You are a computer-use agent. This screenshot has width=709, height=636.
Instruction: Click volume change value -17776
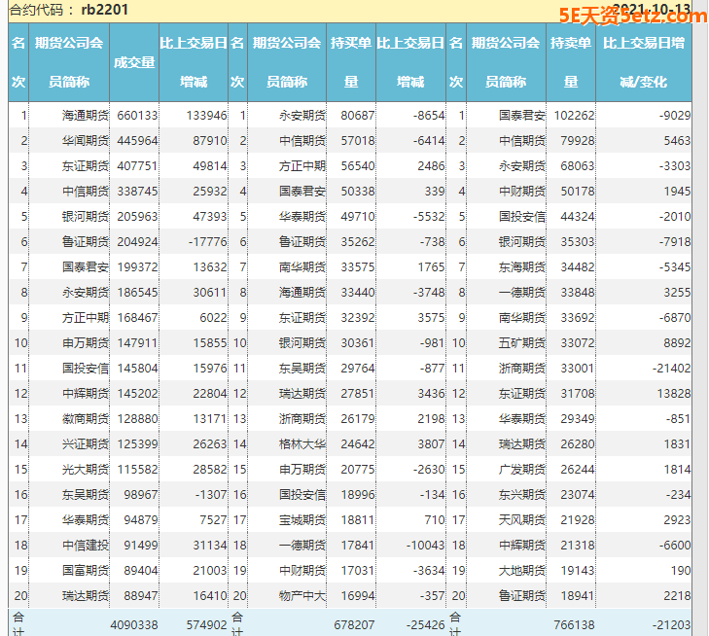[208, 242]
